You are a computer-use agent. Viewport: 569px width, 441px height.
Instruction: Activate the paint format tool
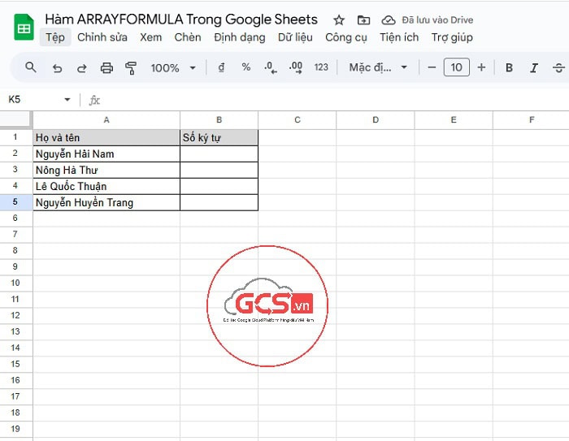pyautogui.click(x=131, y=67)
